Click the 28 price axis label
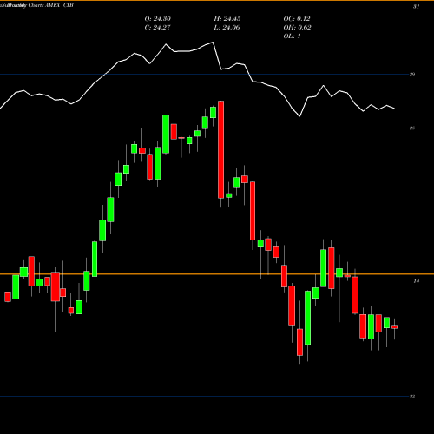This screenshot has height=434, width=434. (x=412, y=128)
